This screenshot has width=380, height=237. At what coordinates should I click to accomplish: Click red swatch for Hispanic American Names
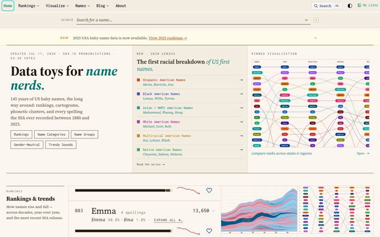(138, 80)
